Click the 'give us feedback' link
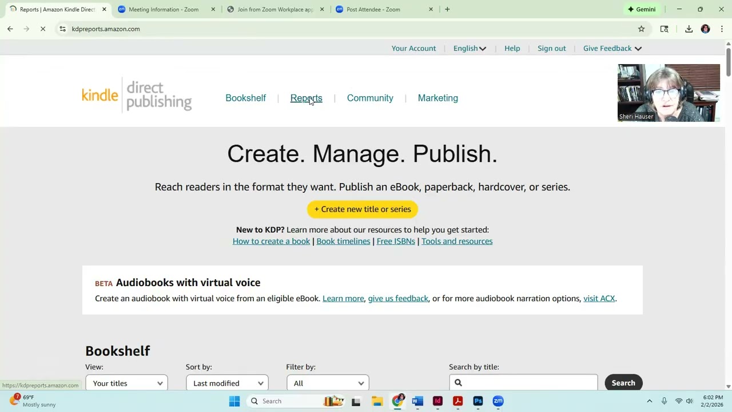 coord(398,298)
